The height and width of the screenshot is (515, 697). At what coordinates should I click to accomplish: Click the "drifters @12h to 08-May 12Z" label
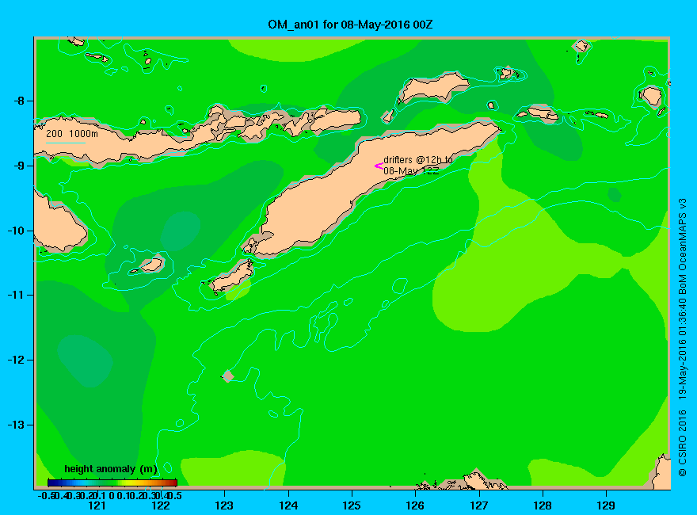click(418, 166)
